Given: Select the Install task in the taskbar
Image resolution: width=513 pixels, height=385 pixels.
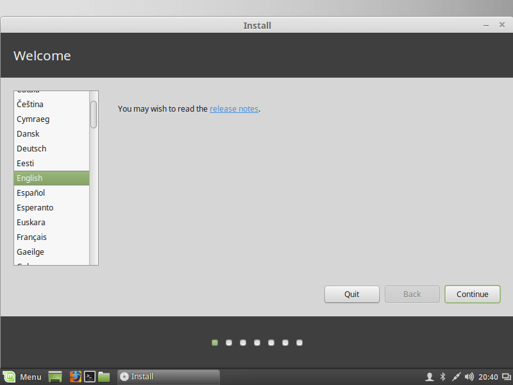Looking at the screenshot, I should pyautogui.click(x=169, y=377).
